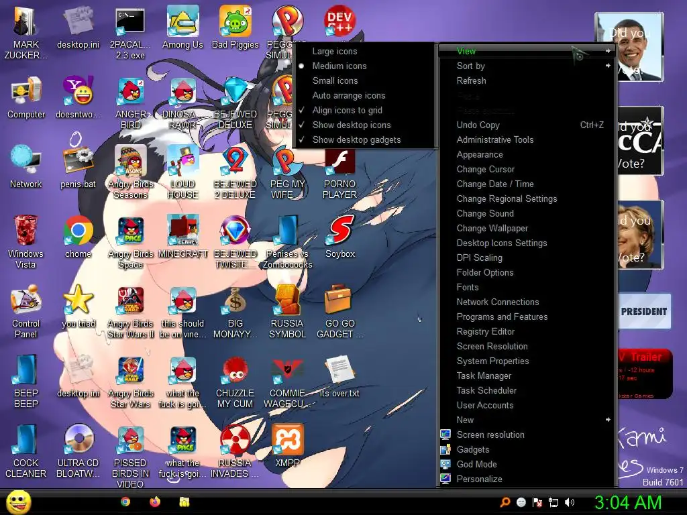Select the DEV C++ desktop icon
The image size is (687, 515).
[339, 20]
